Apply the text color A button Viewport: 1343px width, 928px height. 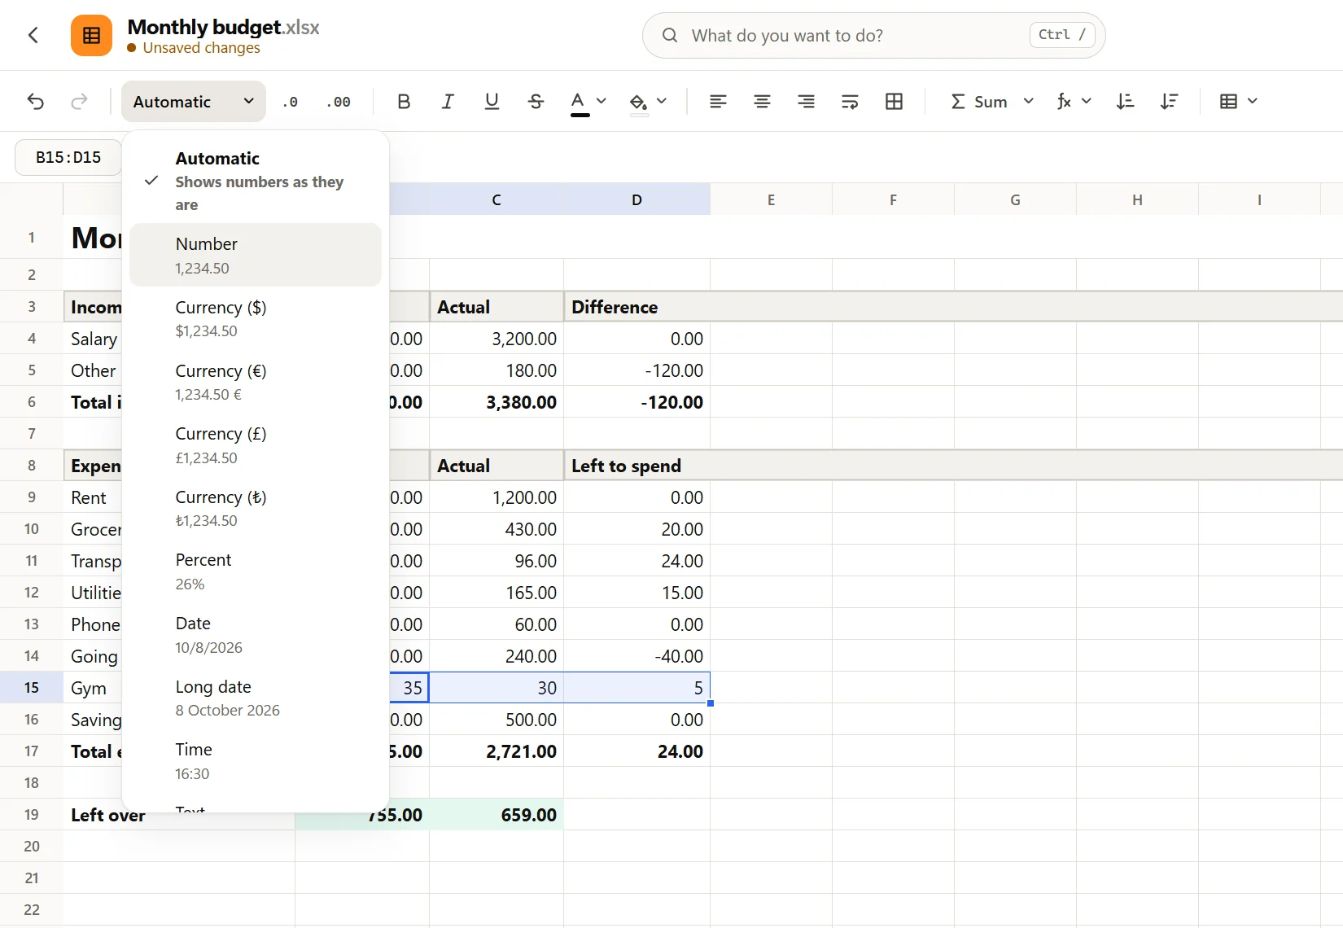pos(579,102)
